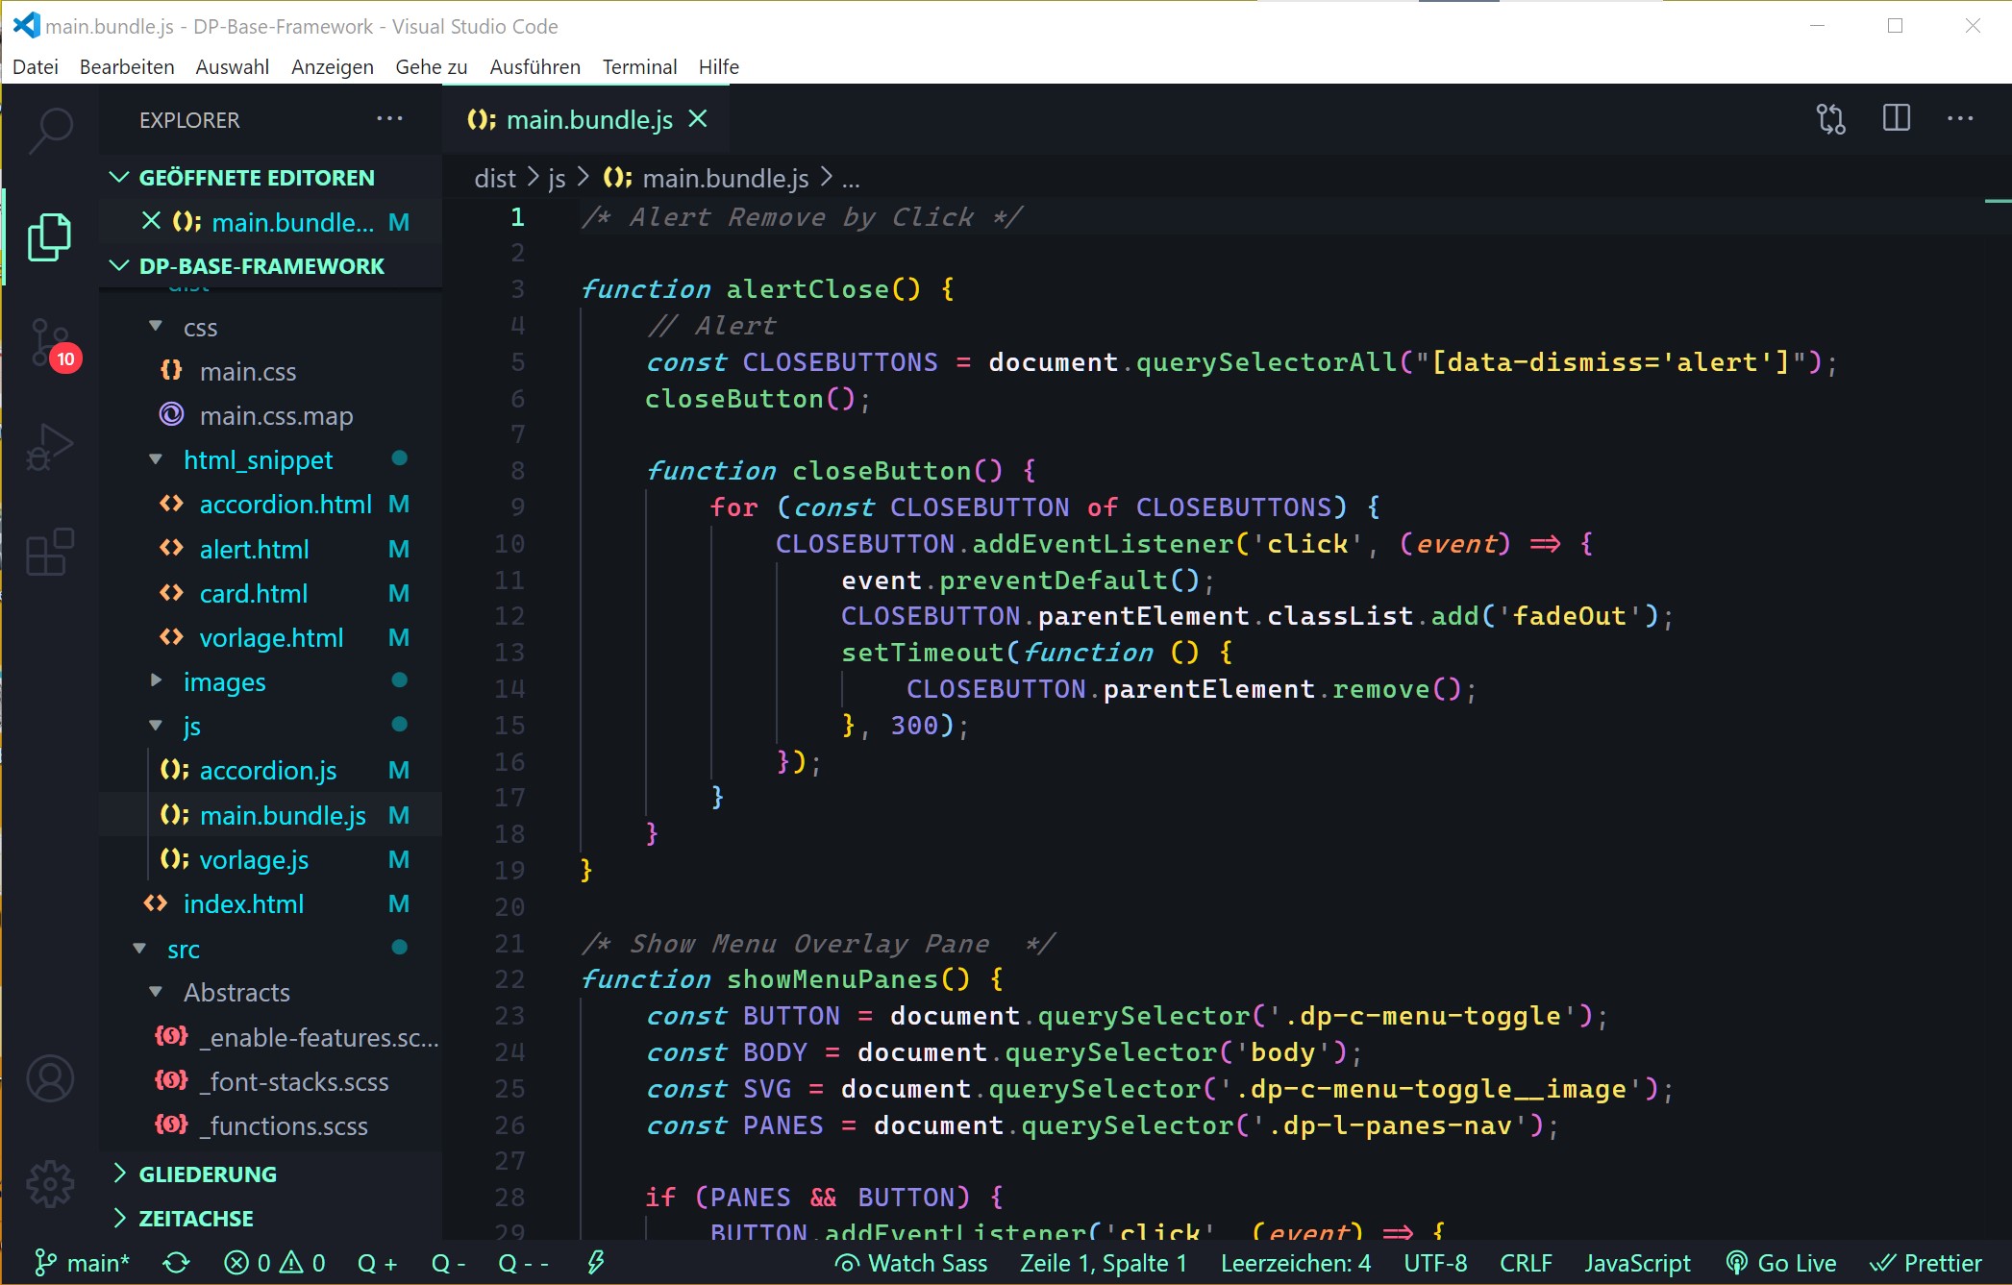Image resolution: width=2012 pixels, height=1285 pixels.
Task: Expand the images folder
Action: [x=224, y=682]
